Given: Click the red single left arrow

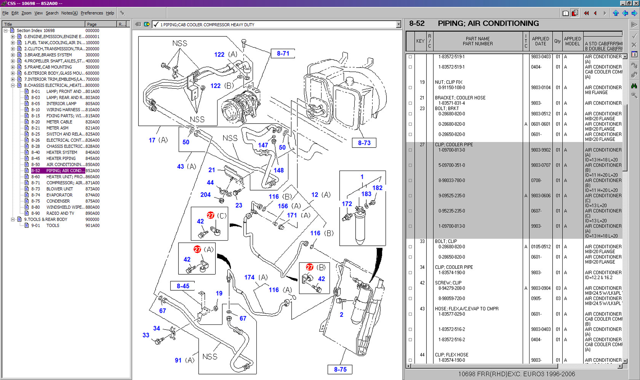Looking at the screenshot, I should tap(595, 13).
